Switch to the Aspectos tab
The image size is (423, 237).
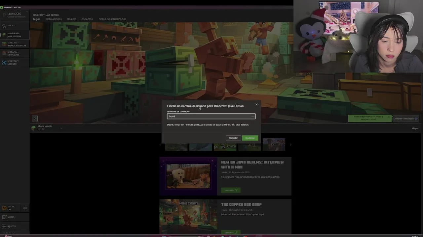pos(87,19)
